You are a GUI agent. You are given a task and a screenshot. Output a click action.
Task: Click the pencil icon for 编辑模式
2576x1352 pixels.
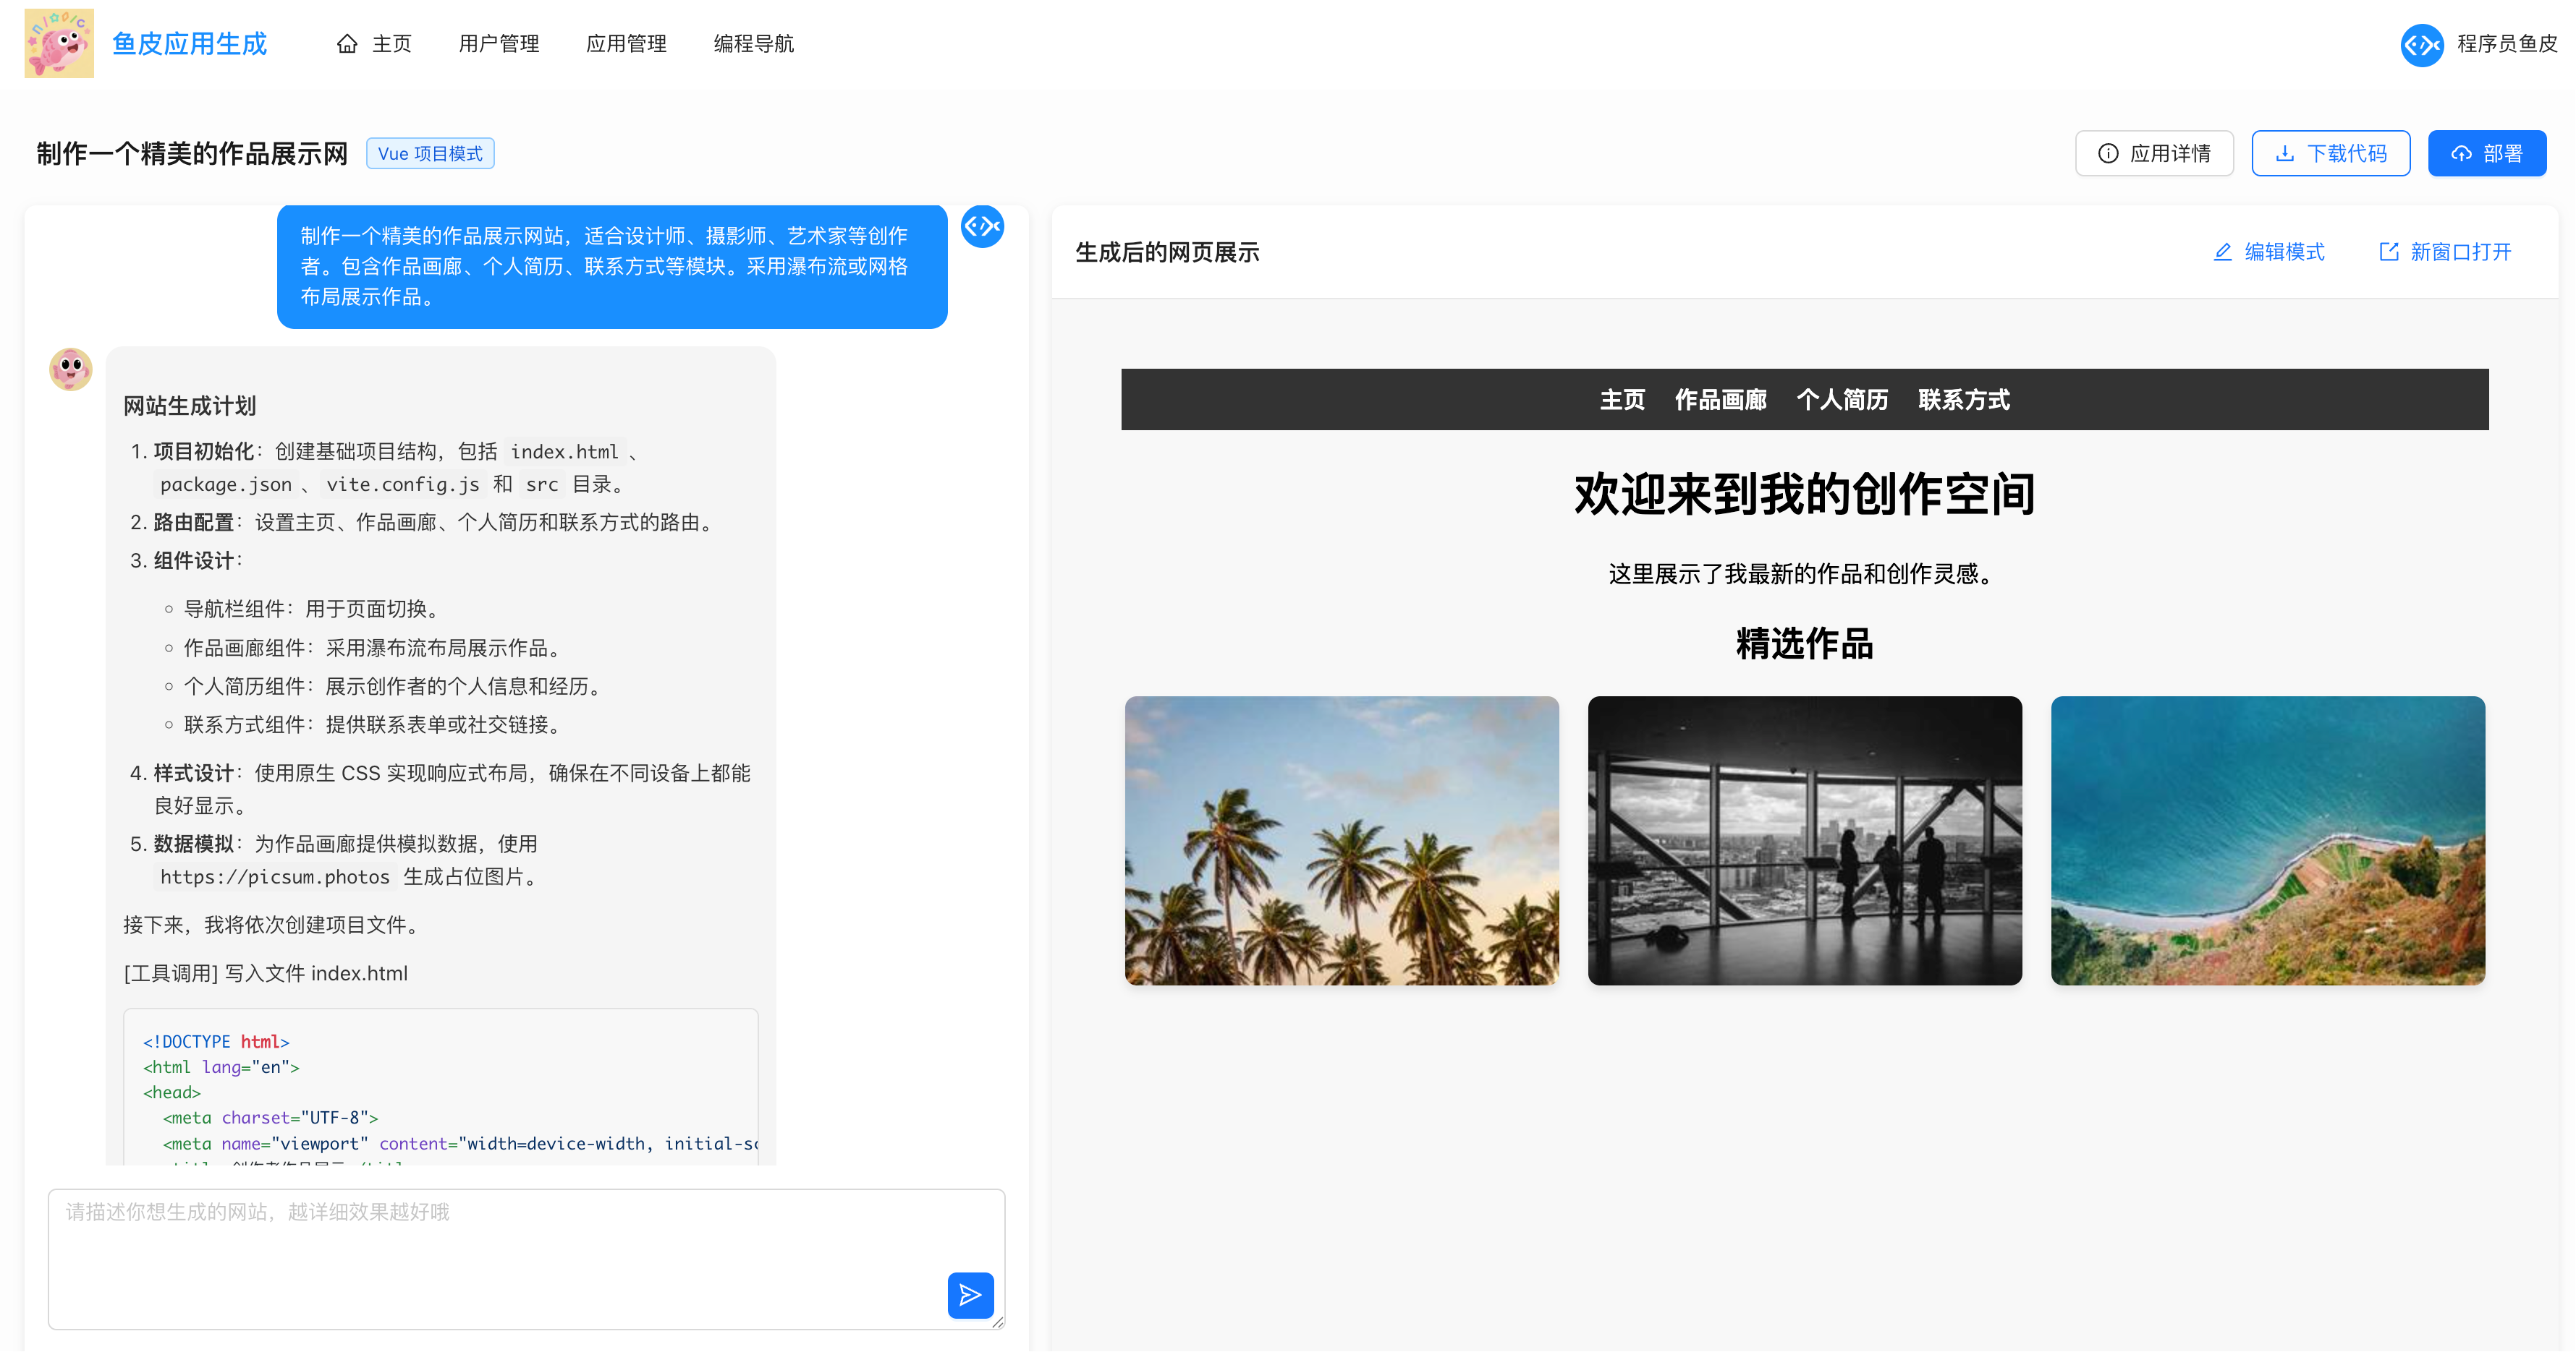point(2222,252)
